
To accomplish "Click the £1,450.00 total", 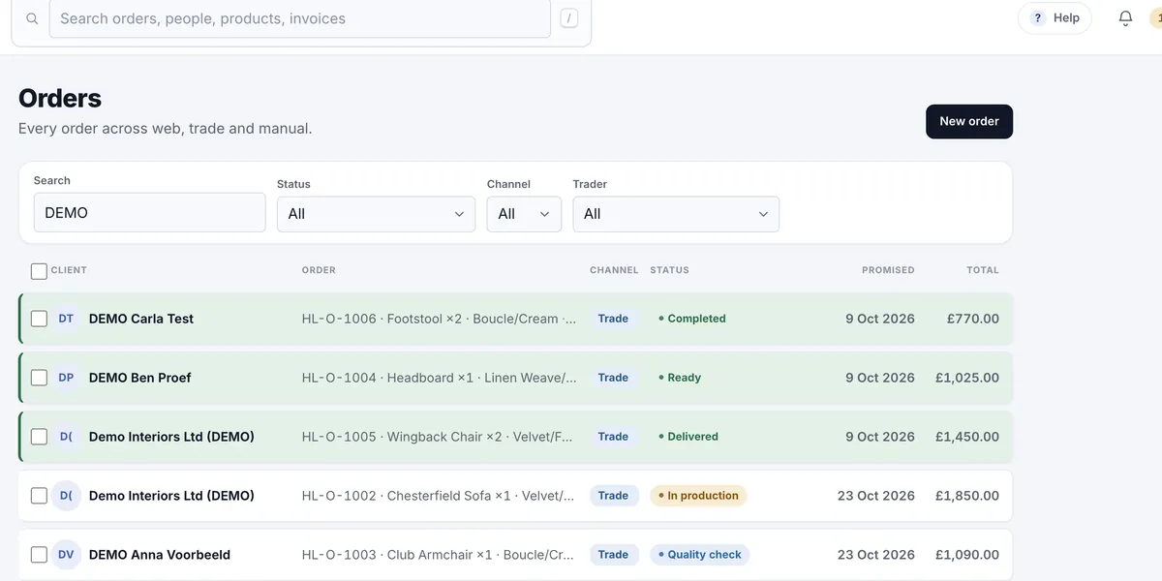I will pos(967,437).
